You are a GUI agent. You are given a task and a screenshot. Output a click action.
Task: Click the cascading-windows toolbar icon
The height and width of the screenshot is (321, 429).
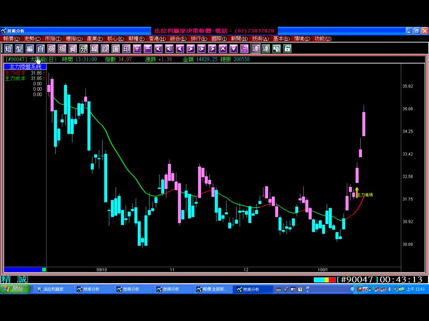coord(277,49)
